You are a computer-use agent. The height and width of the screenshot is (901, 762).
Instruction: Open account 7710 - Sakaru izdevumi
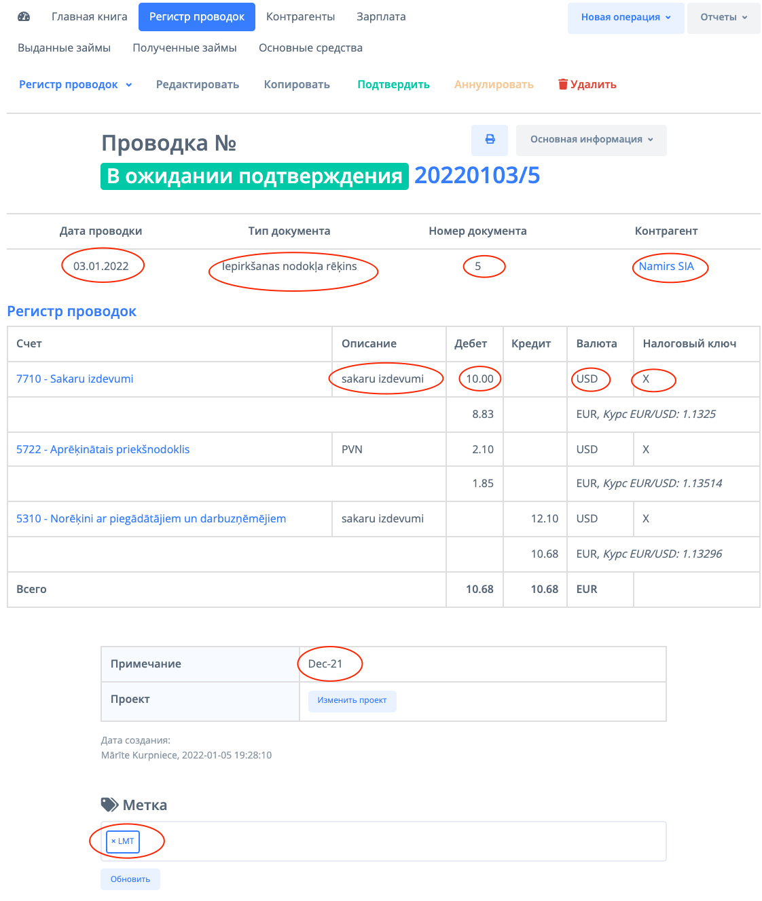click(x=75, y=379)
